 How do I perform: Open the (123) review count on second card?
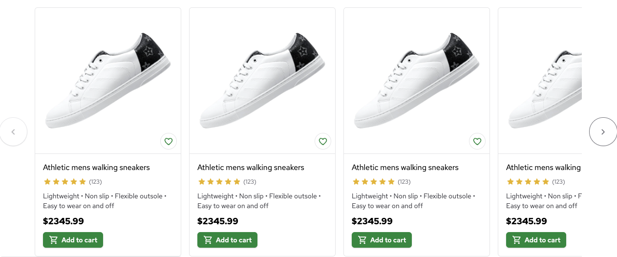pos(250,182)
